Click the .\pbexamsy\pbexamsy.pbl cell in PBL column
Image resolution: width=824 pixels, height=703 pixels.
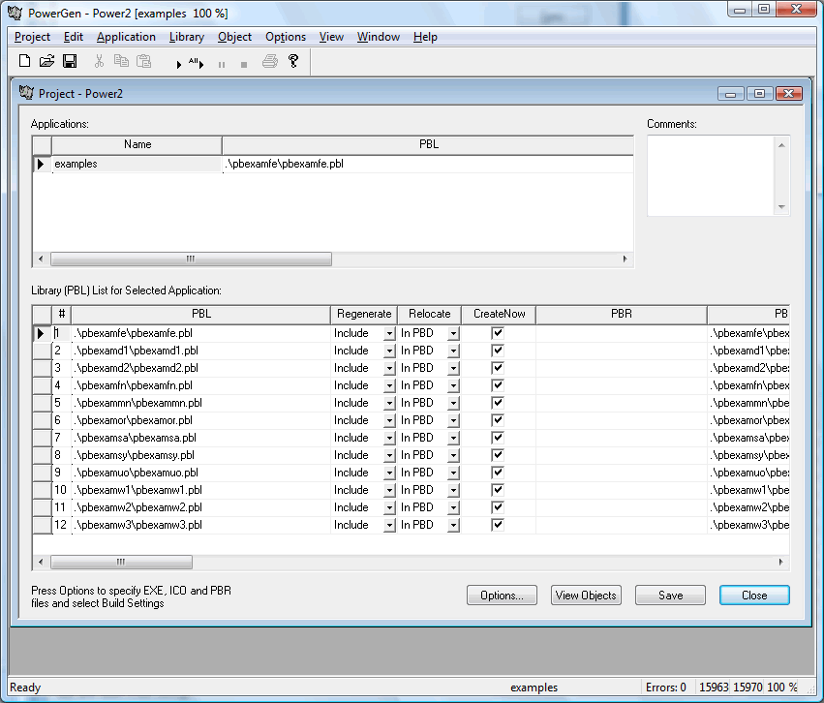point(201,455)
